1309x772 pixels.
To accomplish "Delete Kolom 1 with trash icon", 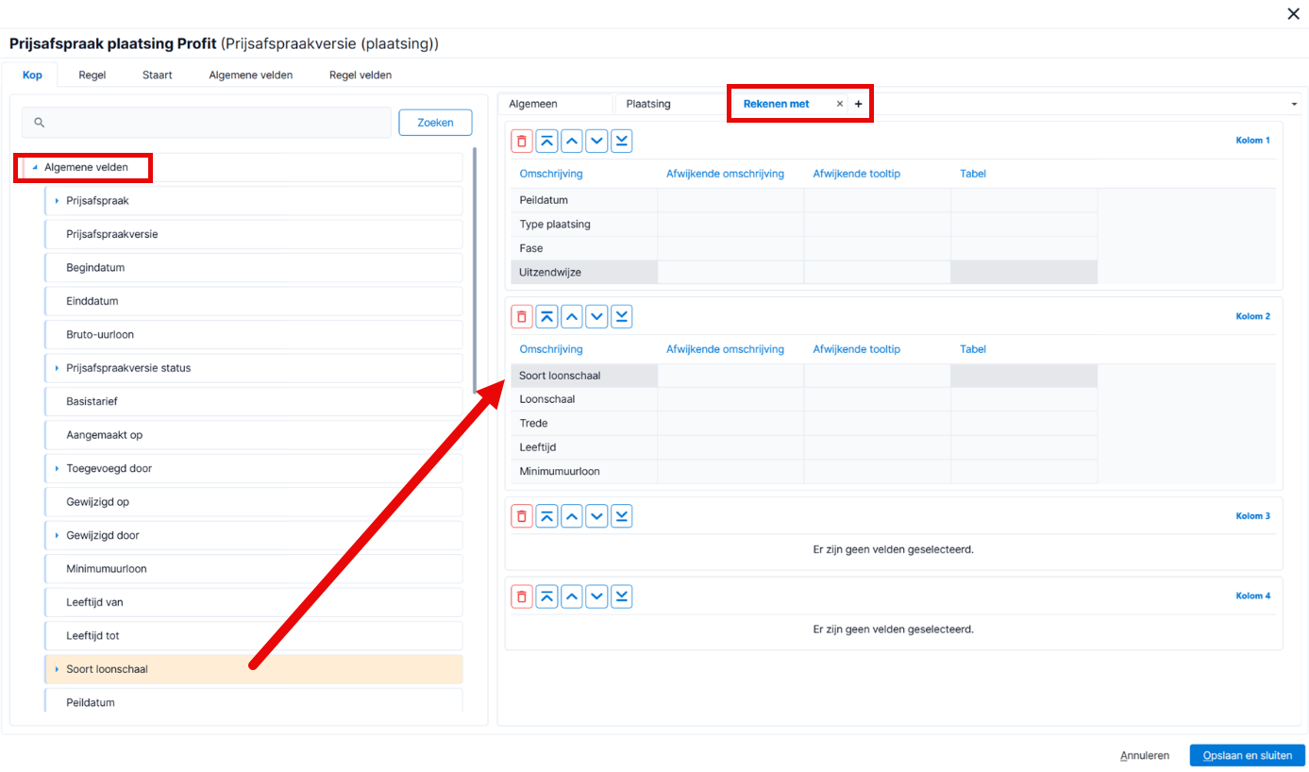I will 522,142.
